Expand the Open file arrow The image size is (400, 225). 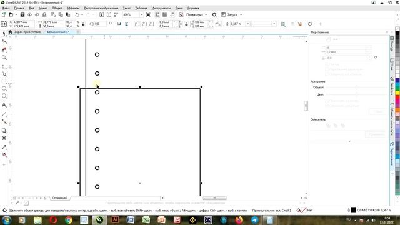coord(16,15)
